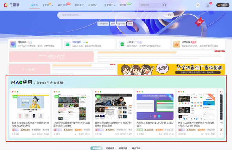
Task: Click like icon showing 548
Action: pyautogui.click(x=45, y=134)
